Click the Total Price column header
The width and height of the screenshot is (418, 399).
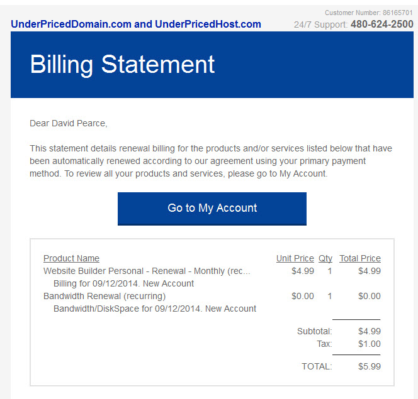(x=360, y=258)
